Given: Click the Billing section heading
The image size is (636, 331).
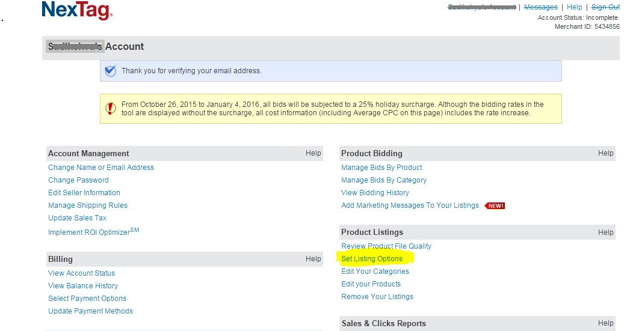Looking at the screenshot, I should click(x=60, y=259).
